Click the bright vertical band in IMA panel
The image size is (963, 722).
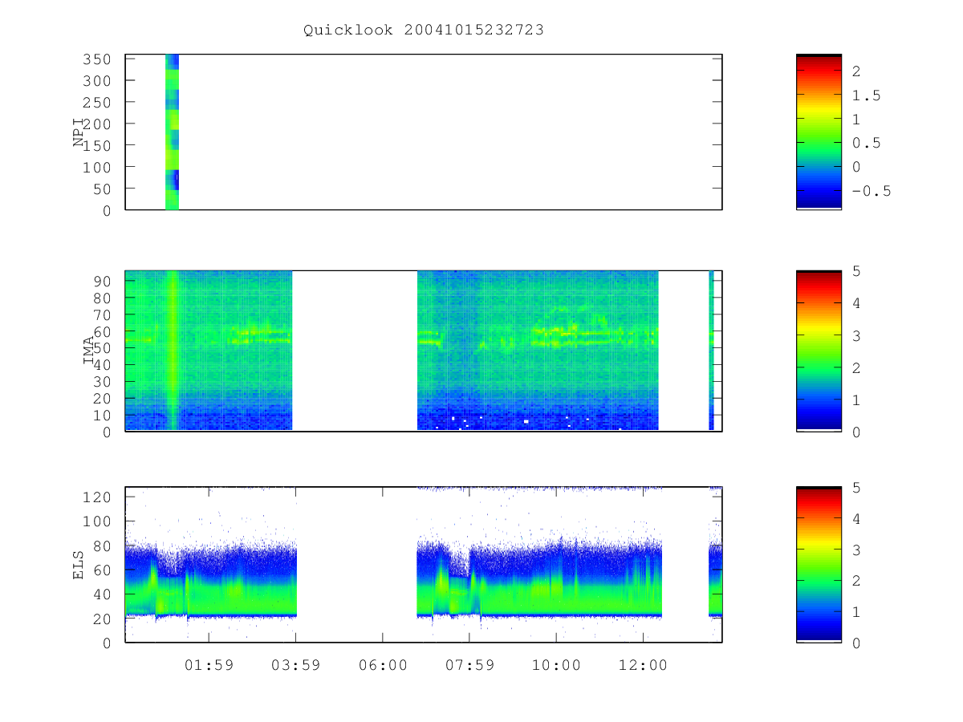coord(172,351)
